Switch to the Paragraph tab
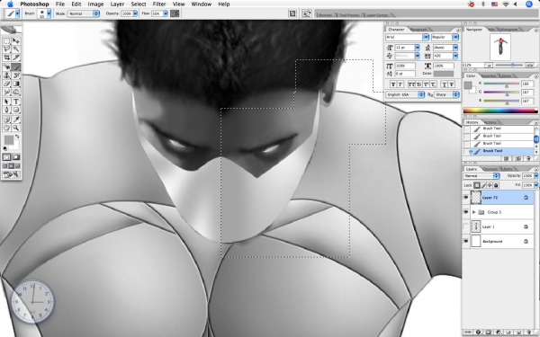This screenshot has width=540, height=337. point(418,30)
